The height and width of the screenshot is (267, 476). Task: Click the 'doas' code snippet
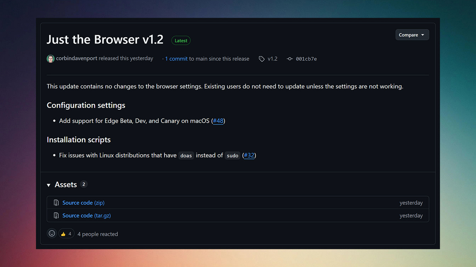pyautogui.click(x=186, y=155)
